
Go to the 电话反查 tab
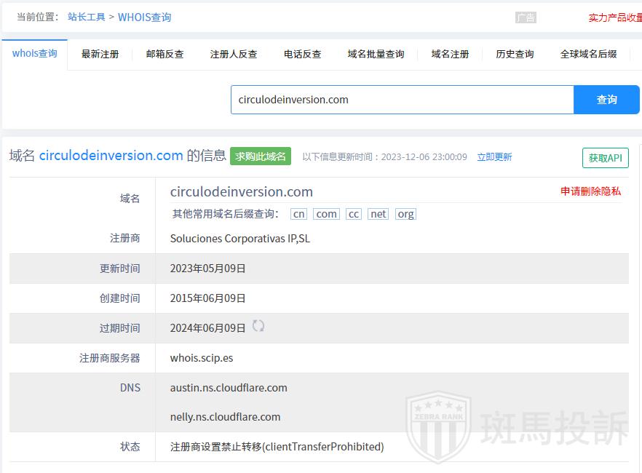tap(302, 54)
